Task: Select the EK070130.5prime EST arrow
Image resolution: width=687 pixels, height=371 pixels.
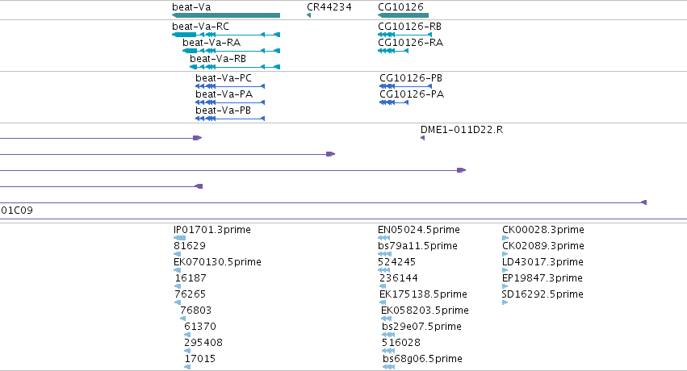Action: point(177,270)
